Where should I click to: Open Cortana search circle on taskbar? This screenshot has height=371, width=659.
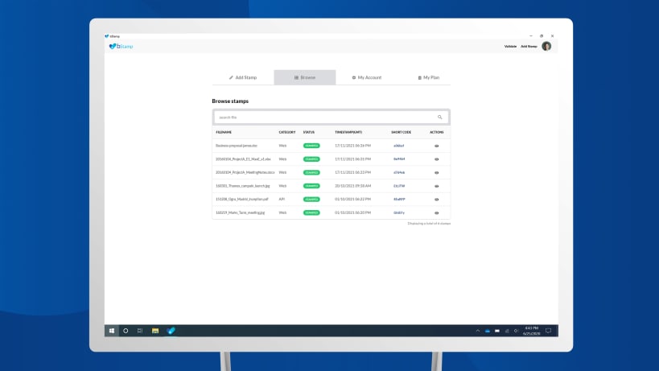pyautogui.click(x=126, y=331)
